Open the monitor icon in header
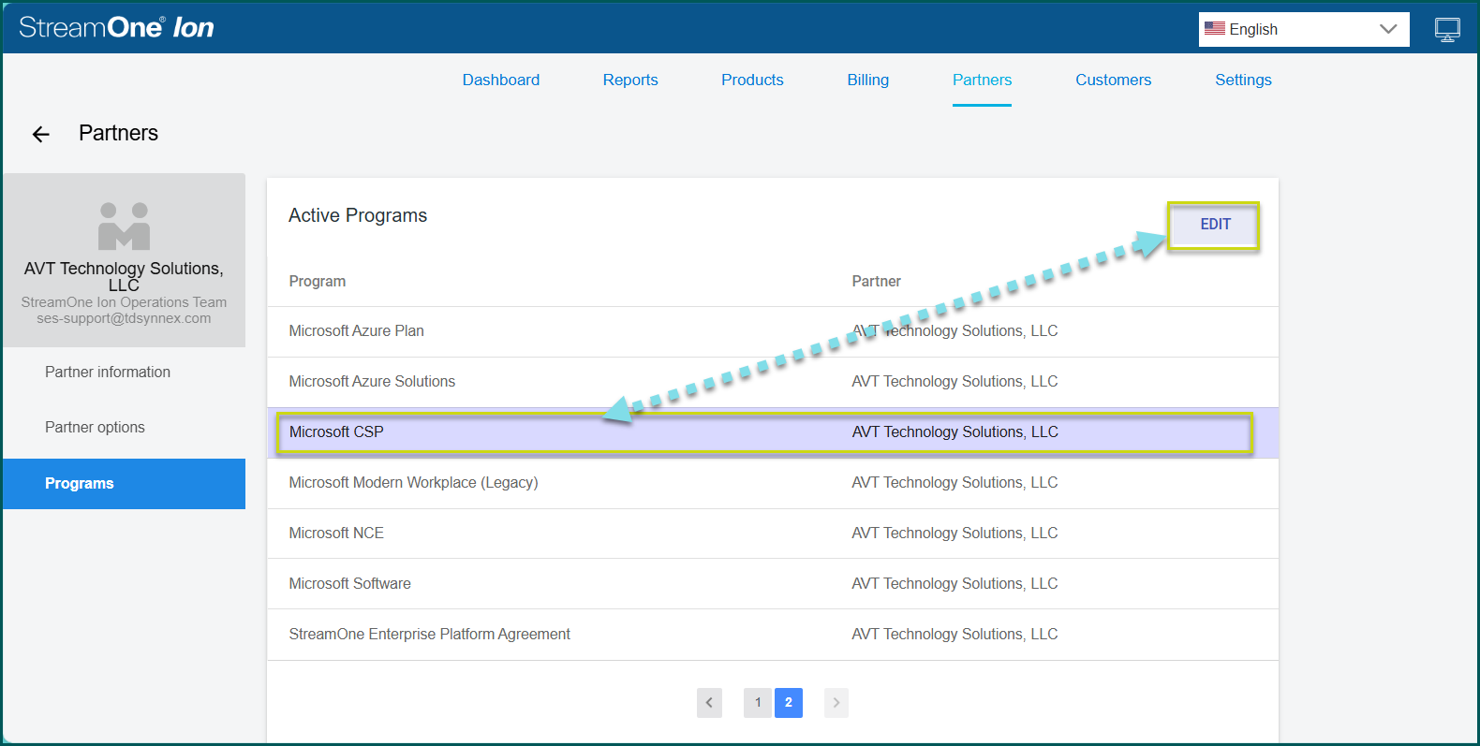The width and height of the screenshot is (1480, 746). (x=1447, y=30)
